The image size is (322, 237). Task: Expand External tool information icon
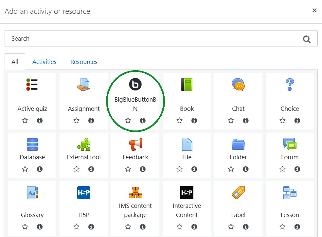click(91, 169)
